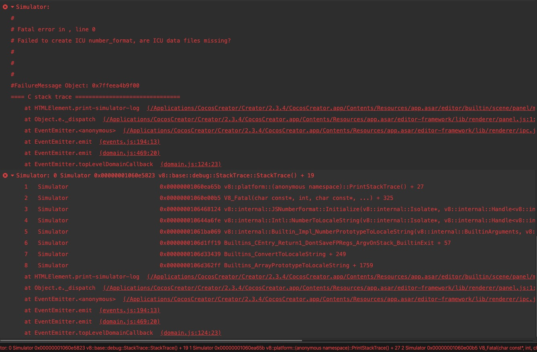Open the ipc.js link below the numbered stack frames
This screenshot has width=537, height=352.
[x=330, y=299]
